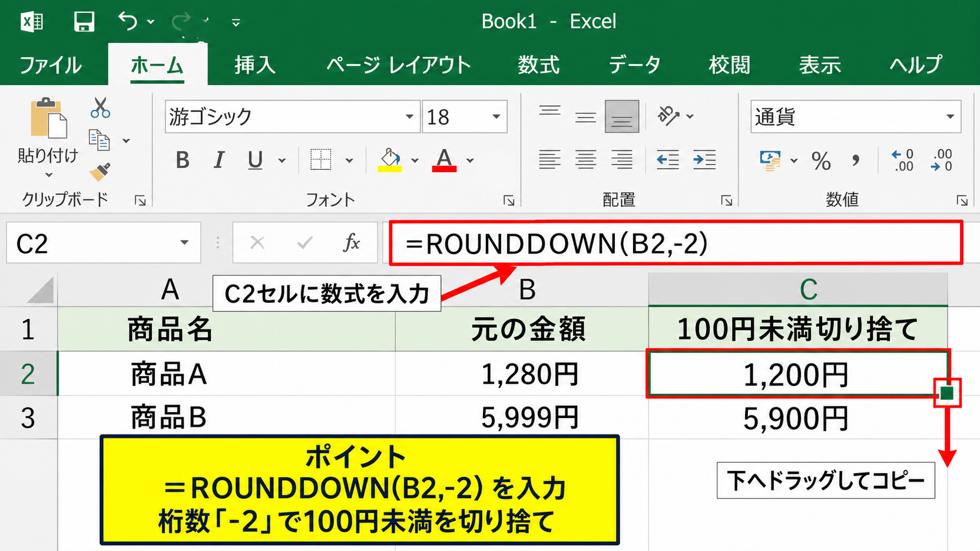This screenshot has width=980, height=551.
Task: Open the fill color dropdown arrow
Action: [415, 160]
